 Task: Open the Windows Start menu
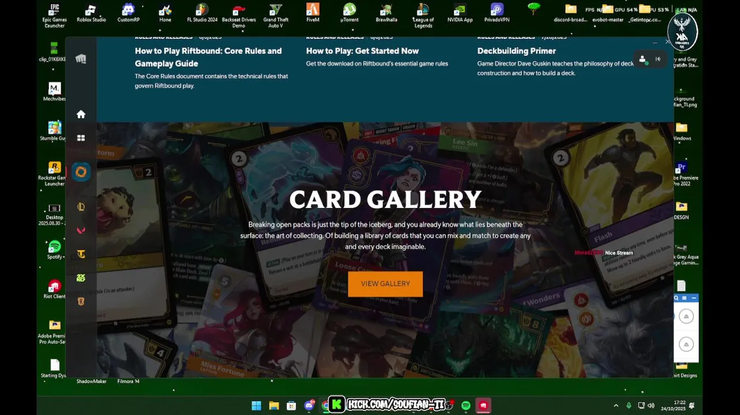(x=256, y=406)
